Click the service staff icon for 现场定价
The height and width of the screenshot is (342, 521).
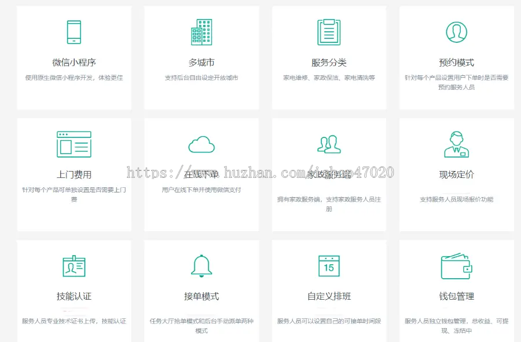coord(457,144)
